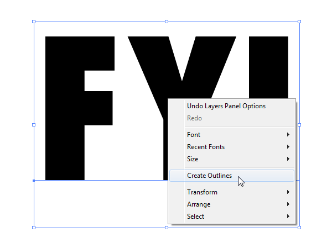
Task: Open the Size submenu
Action: [x=232, y=159]
